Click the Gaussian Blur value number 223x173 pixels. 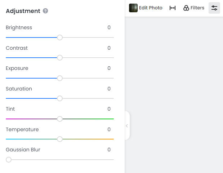(x=109, y=150)
